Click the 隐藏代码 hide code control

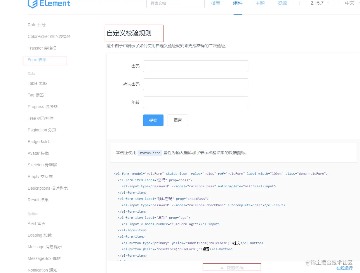coord(232,267)
